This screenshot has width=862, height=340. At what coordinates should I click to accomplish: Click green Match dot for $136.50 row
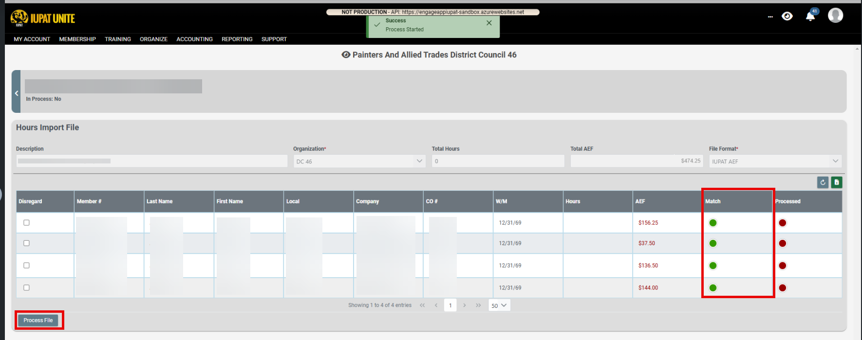tap(713, 266)
